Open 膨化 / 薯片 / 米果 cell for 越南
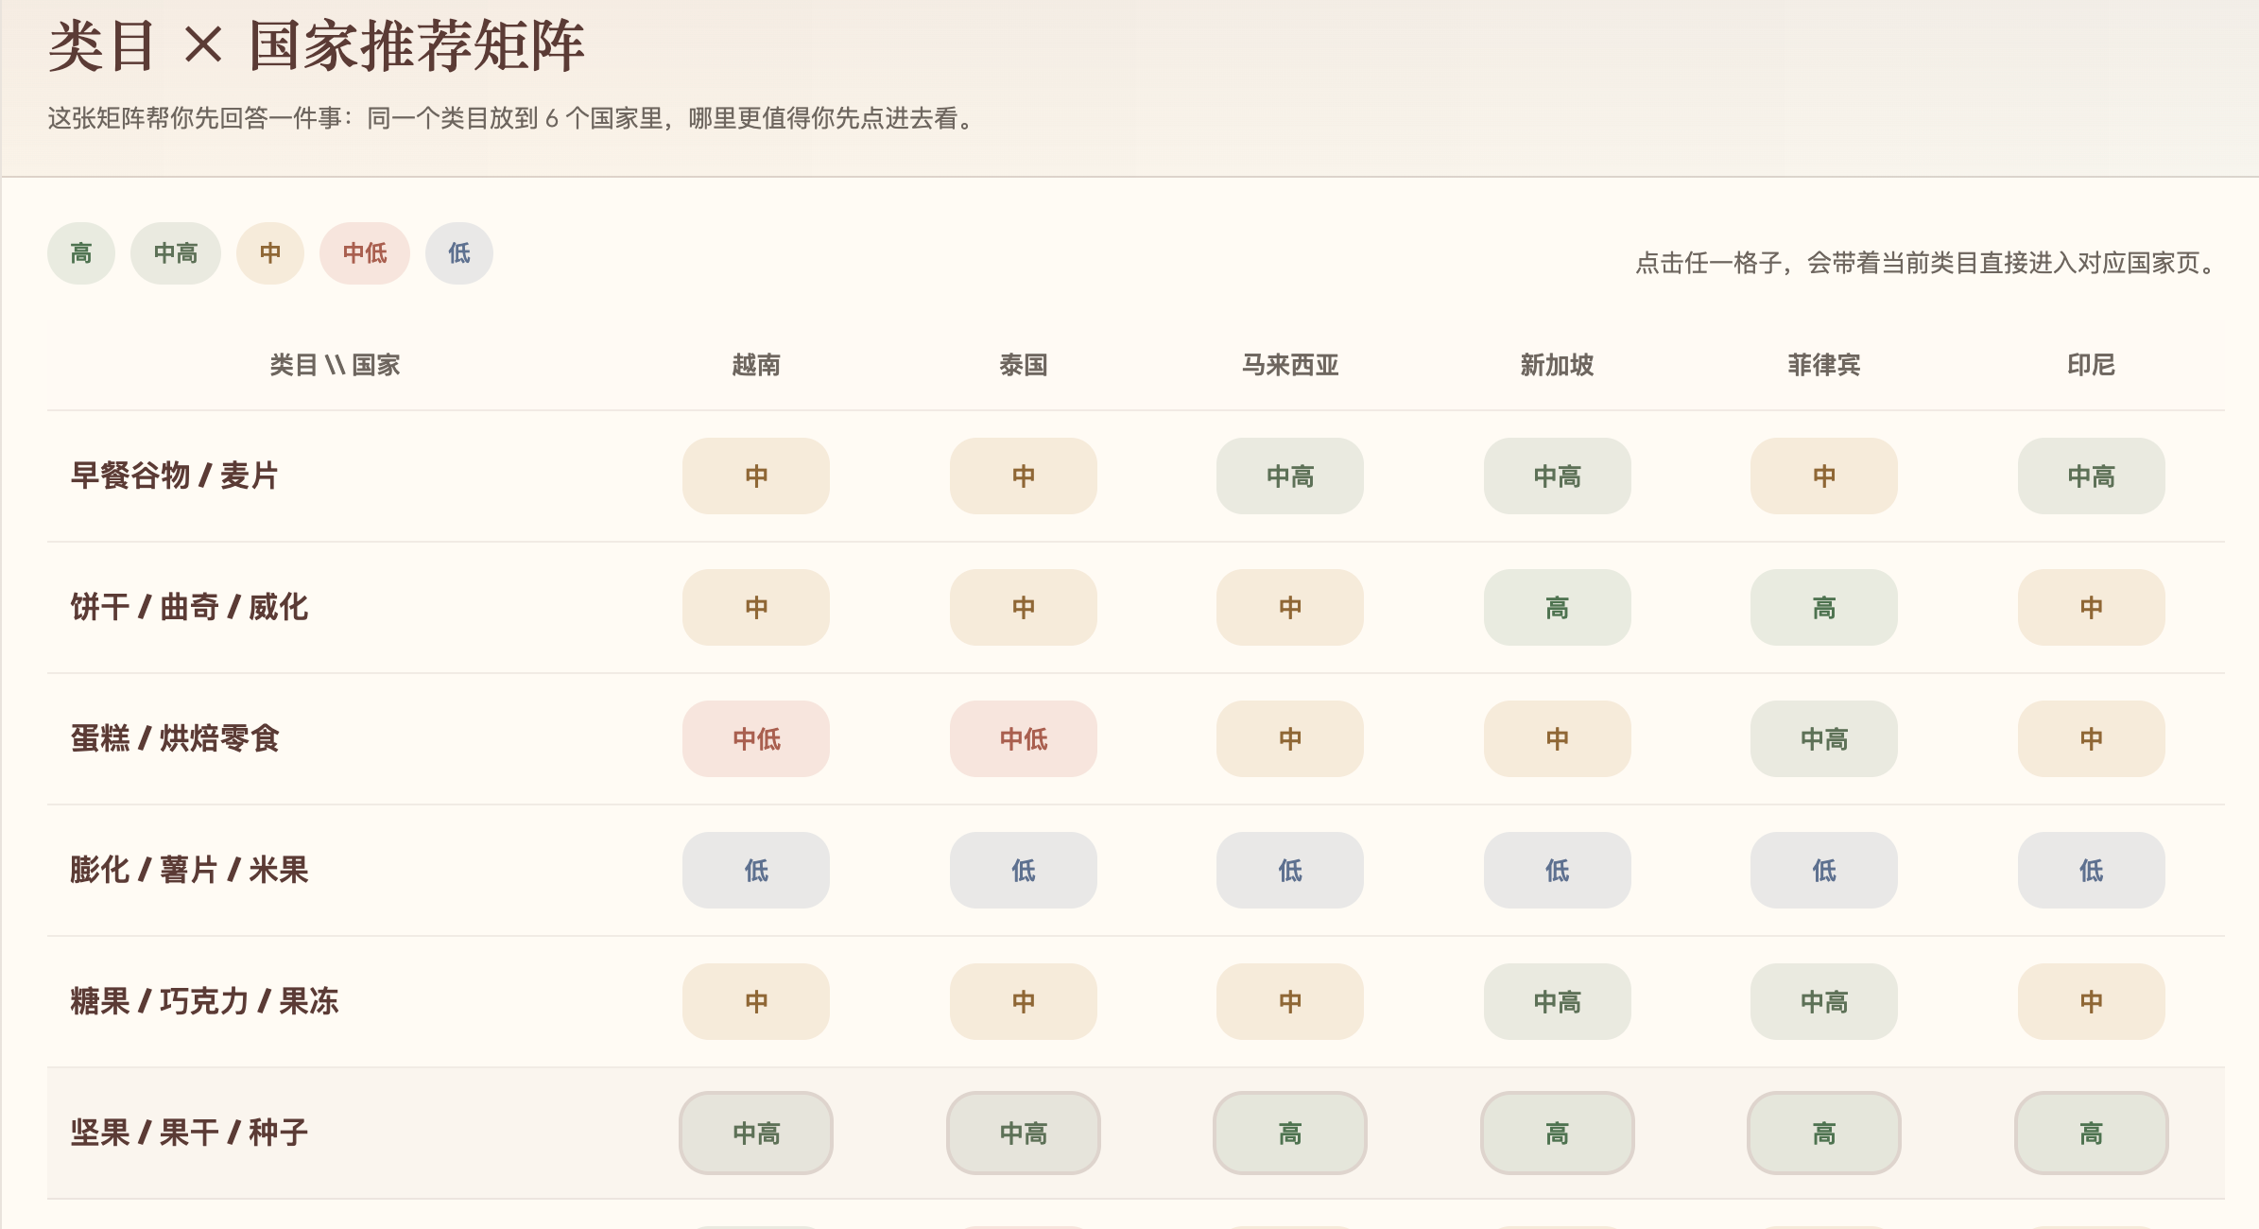Image resolution: width=2259 pixels, height=1229 pixels. point(756,870)
